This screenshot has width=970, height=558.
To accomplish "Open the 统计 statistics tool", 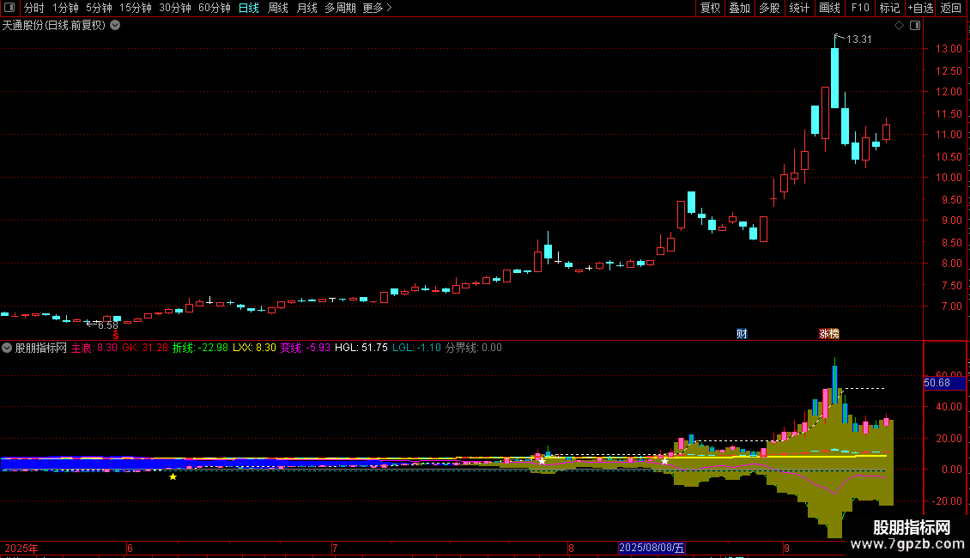I will [799, 8].
